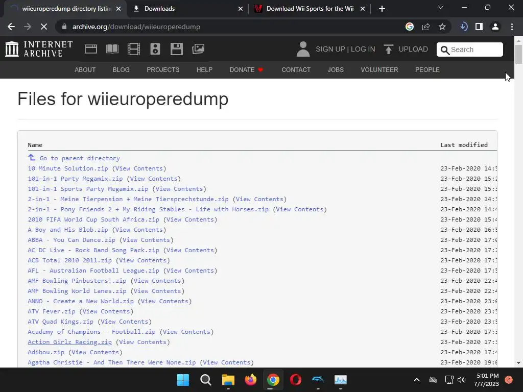The height and width of the screenshot is (392, 523).
Task: Click the magnifier icon in the Search box
Action: tap(445, 50)
